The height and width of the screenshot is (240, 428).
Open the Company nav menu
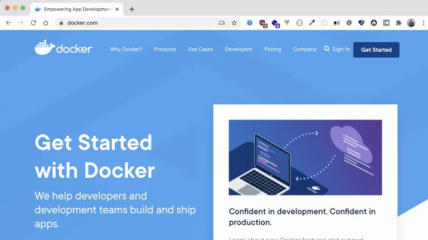click(x=305, y=49)
